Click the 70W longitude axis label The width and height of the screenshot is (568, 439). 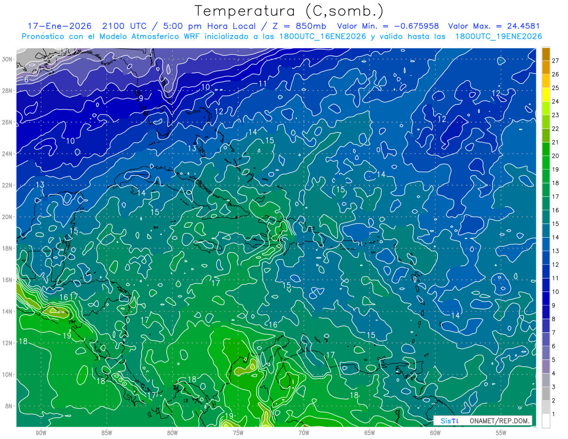point(304,433)
